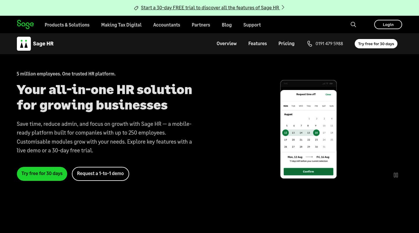Click white Try free for 30 days button
The height and width of the screenshot is (233, 419).
[x=376, y=44]
